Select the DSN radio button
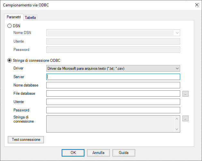The image size is (202, 161). (10, 26)
